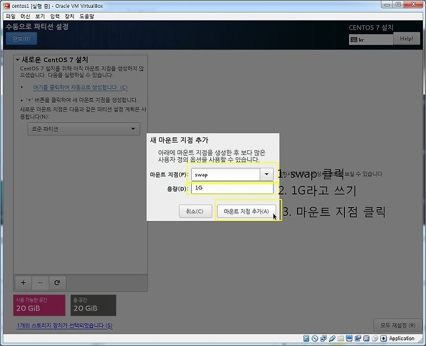Click the Application host key label
Image resolution: width=426 pixels, height=346 pixels.
[x=402, y=338]
